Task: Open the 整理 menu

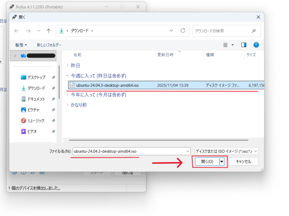Action: point(21,45)
